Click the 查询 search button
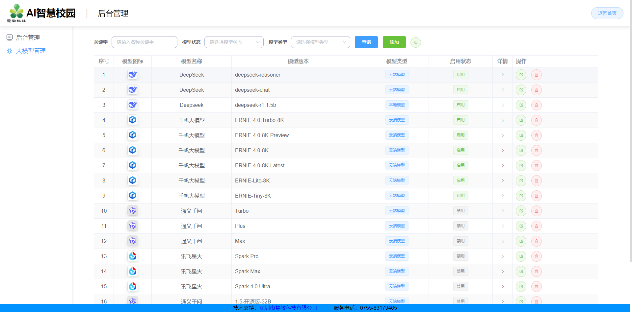 (x=366, y=42)
